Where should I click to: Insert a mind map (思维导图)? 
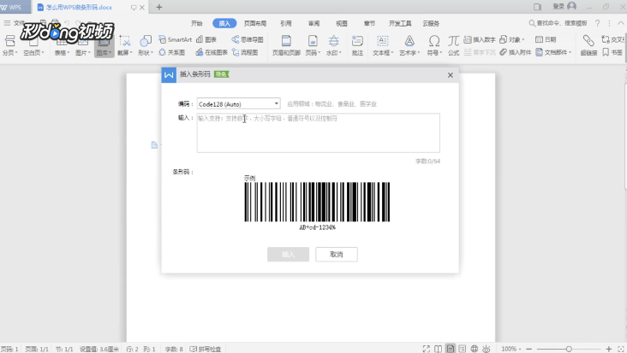pos(248,39)
